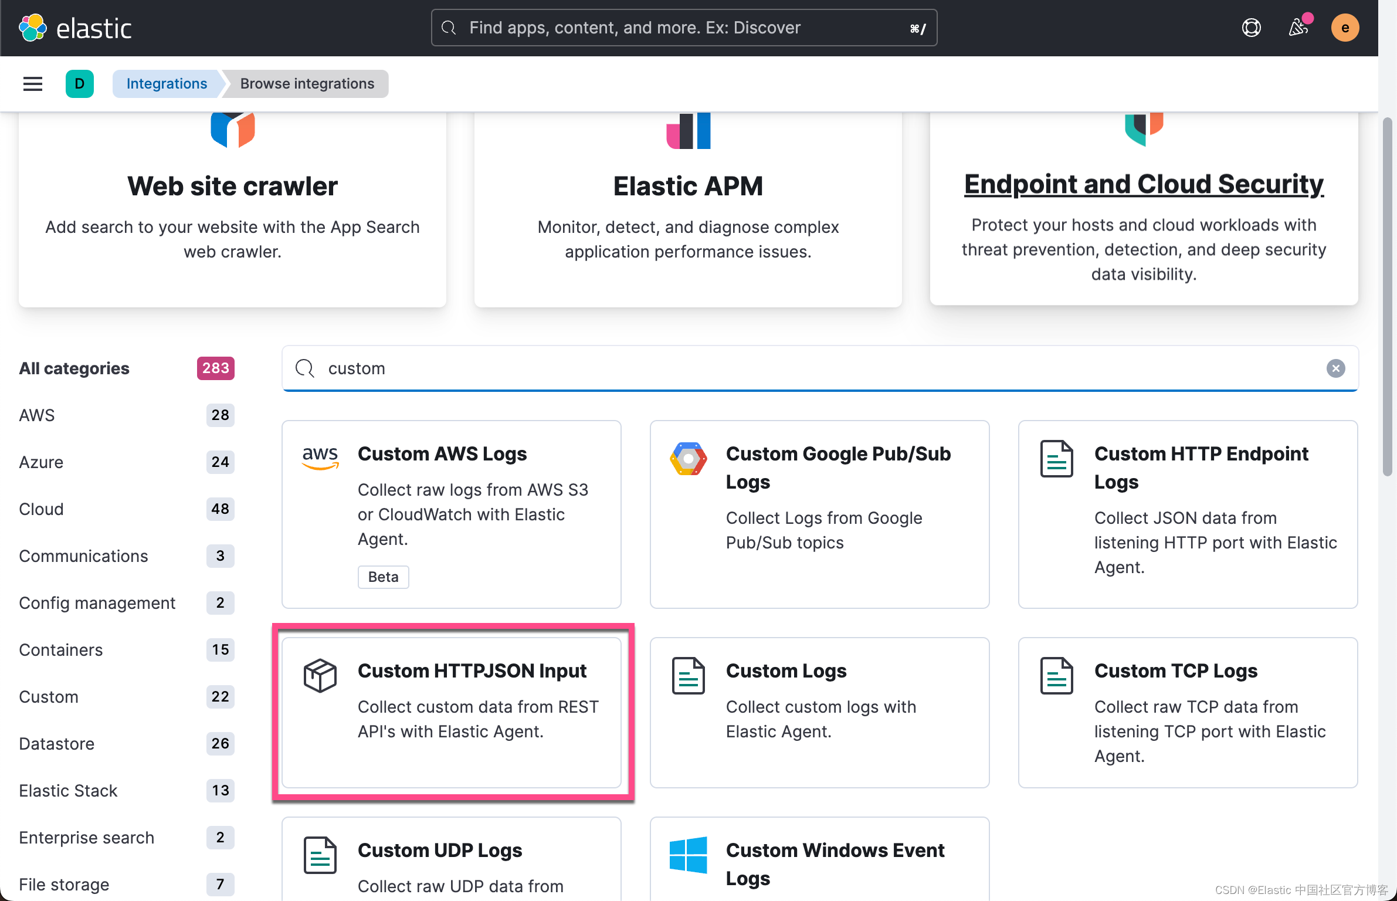Expand the Cloud category filter
The image size is (1397, 901).
(x=40, y=509)
